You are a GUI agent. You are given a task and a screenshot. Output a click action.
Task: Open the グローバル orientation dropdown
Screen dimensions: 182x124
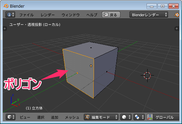click(x=166, y=117)
